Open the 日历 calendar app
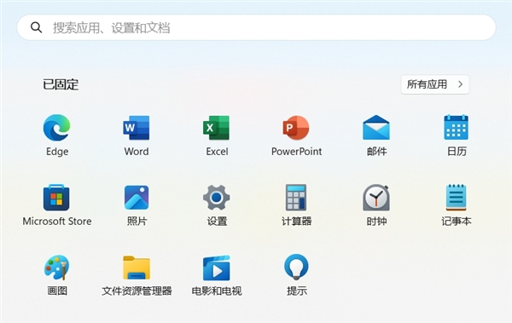The image size is (512, 323). (x=457, y=127)
